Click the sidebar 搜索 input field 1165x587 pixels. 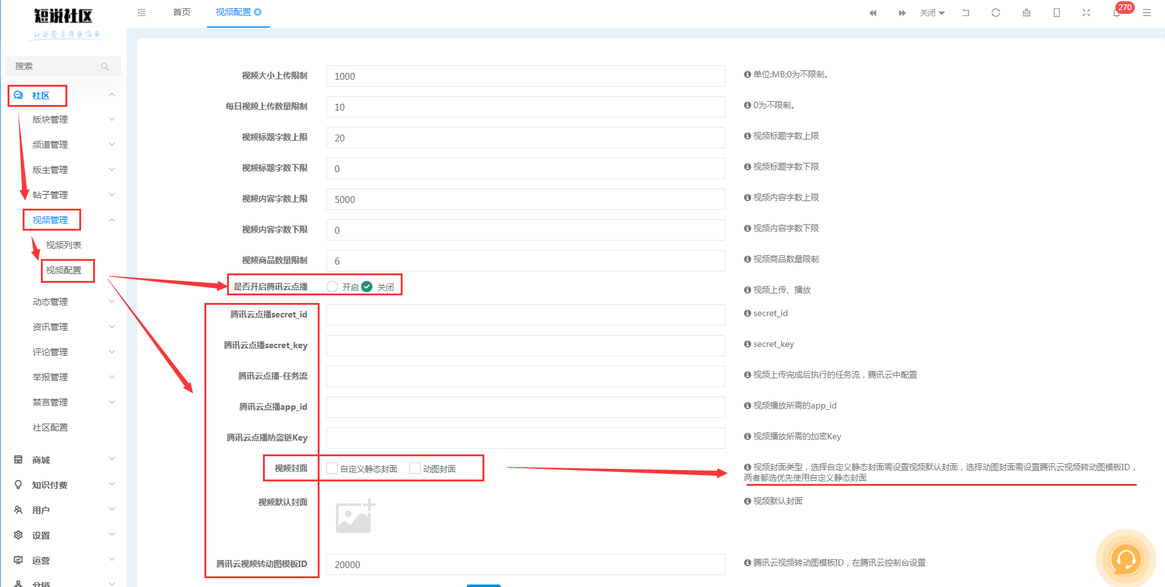click(x=63, y=66)
